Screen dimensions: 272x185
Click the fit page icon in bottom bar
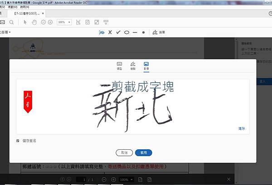pyautogui.click(x=149, y=180)
